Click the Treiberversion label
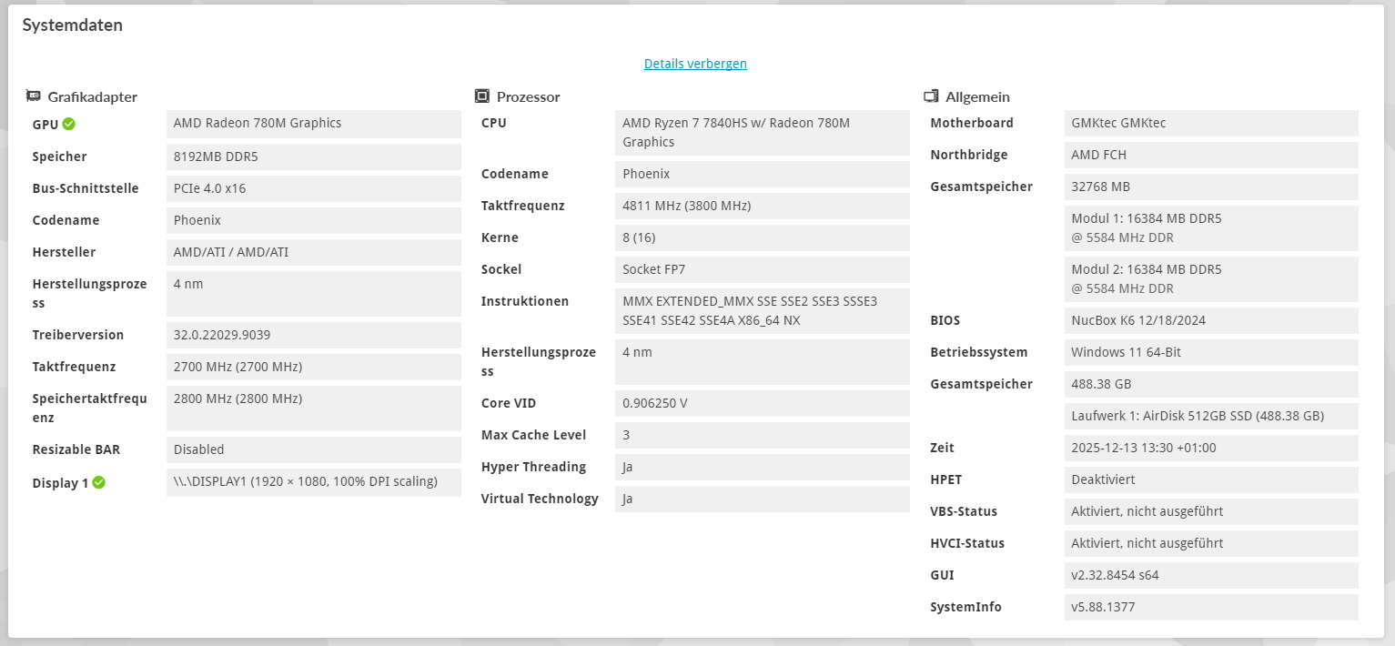This screenshot has height=646, width=1395. pos(78,335)
